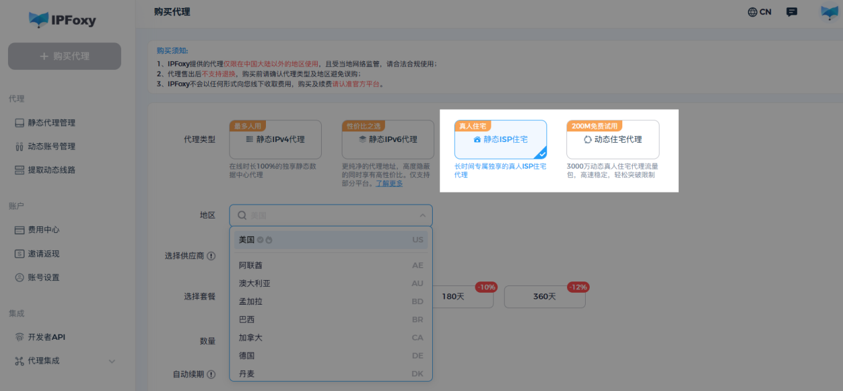Viewport: 843px width, 391px height.
Task: Click info icon beside 选择供应商
Action: click(211, 256)
